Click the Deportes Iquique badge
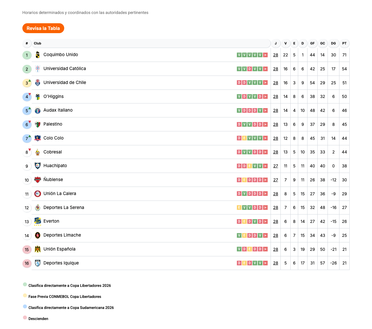Viewport: 372px width, 329px height. coord(37,263)
